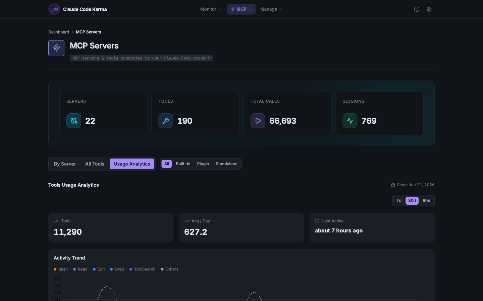Set time range to 7d

coord(399,201)
